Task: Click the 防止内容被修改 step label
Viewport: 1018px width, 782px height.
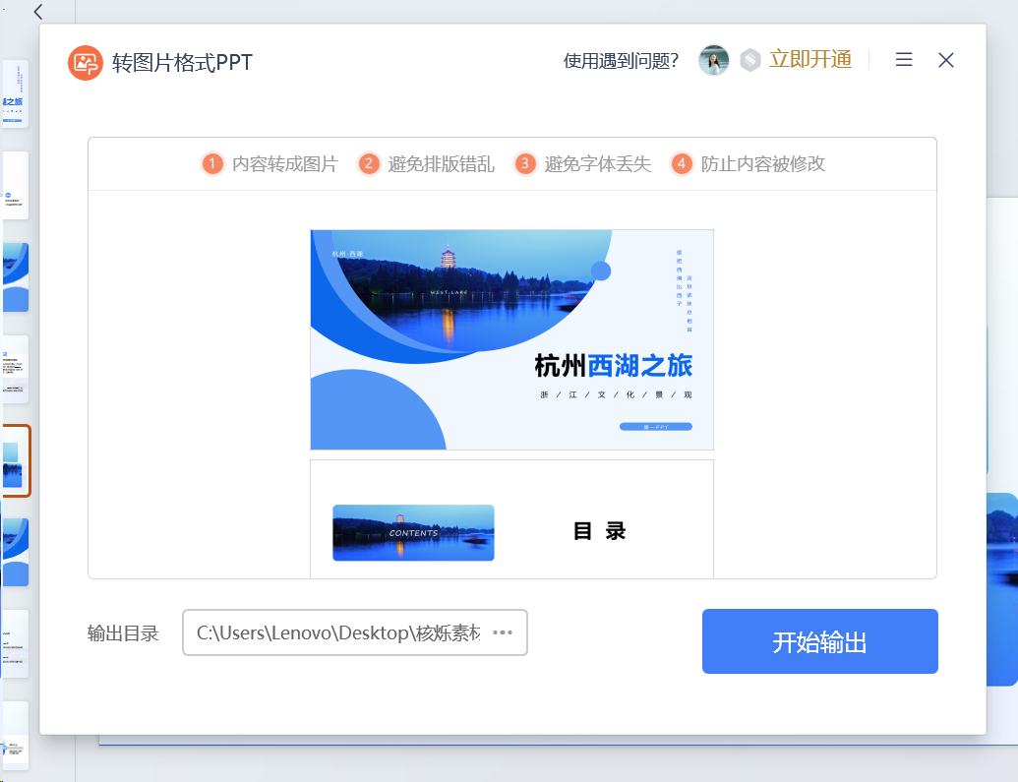Action: tap(763, 163)
